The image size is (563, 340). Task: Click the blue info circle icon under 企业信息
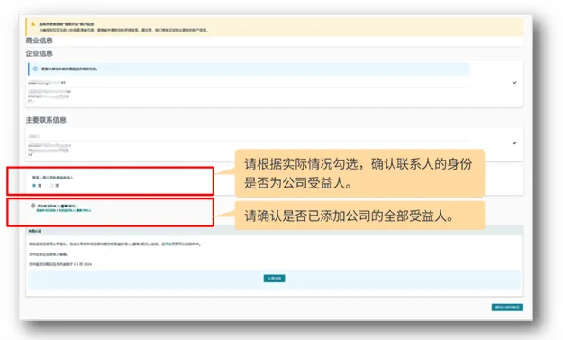tap(35, 69)
